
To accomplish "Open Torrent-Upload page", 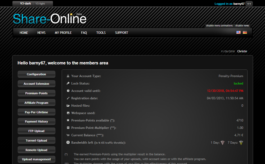I will coord(37,140).
